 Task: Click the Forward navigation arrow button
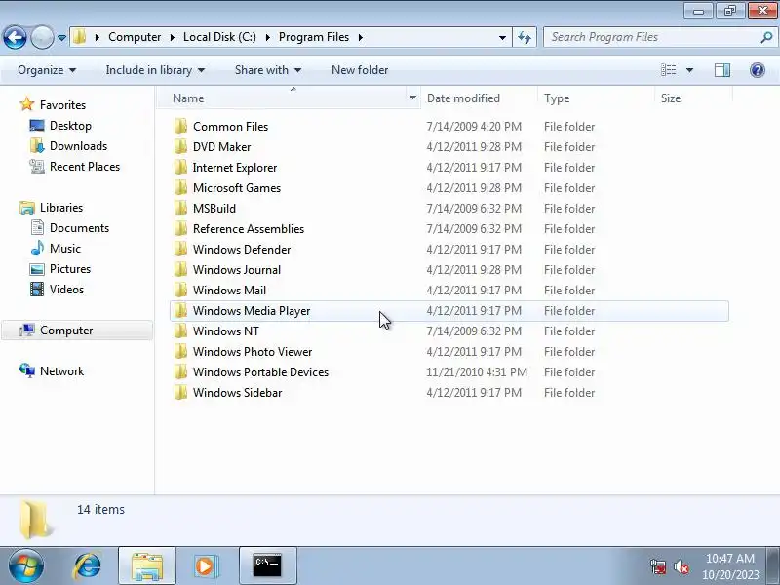[42, 37]
